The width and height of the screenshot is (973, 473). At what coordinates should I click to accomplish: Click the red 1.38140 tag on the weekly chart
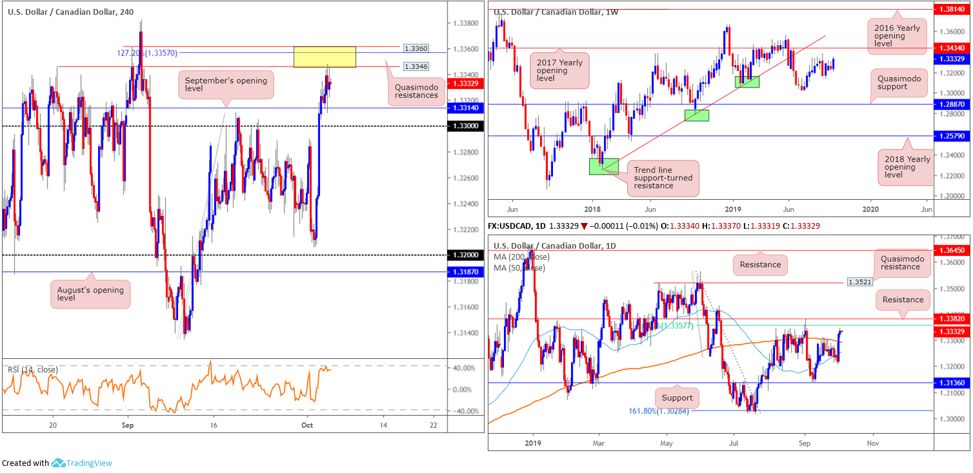point(952,10)
